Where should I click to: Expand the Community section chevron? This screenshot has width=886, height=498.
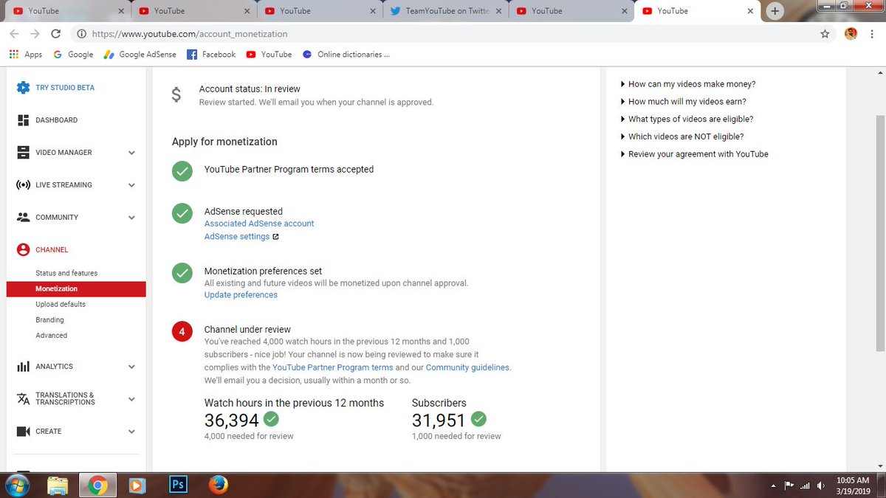131,218
